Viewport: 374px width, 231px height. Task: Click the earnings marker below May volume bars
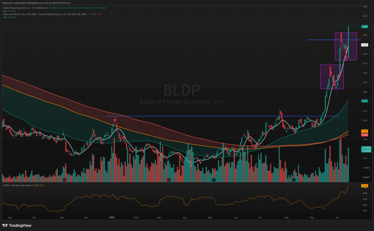click(214, 180)
